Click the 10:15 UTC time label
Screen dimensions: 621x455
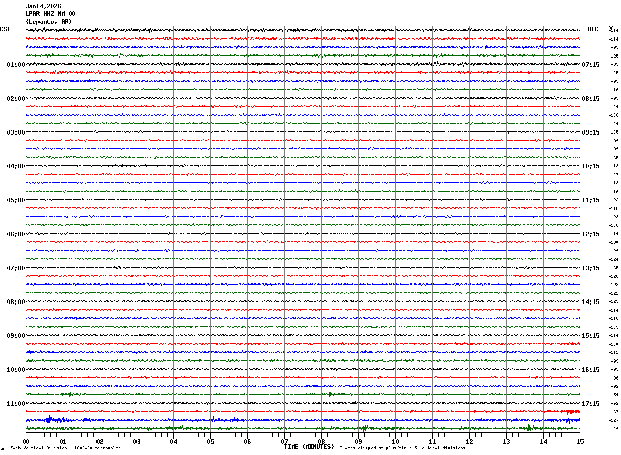click(x=591, y=166)
